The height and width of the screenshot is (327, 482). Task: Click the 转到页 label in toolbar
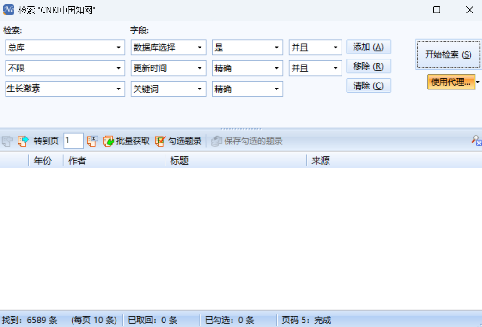click(x=46, y=141)
